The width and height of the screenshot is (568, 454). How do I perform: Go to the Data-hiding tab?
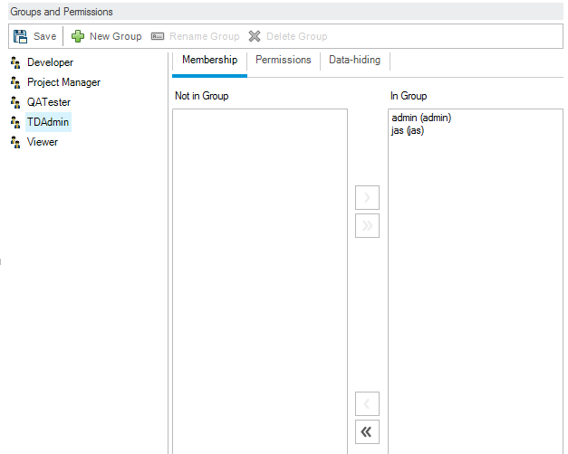354,60
